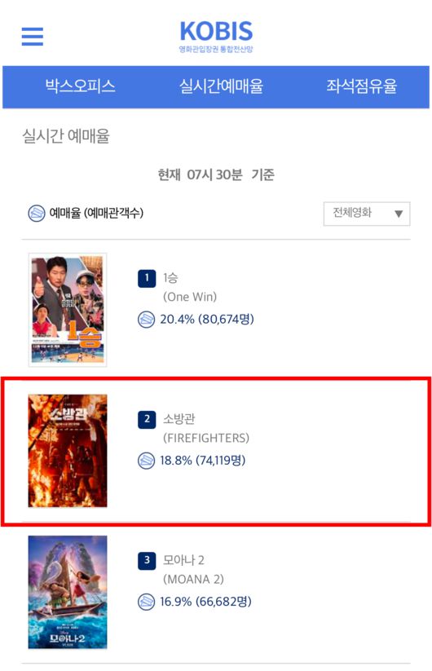Screen dimensions: 432x671
Task: Open the 전체영화 dropdown
Action: [367, 214]
